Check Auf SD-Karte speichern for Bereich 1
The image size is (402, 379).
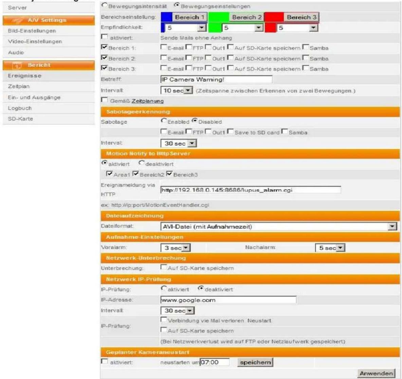click(x=231, y=47)
